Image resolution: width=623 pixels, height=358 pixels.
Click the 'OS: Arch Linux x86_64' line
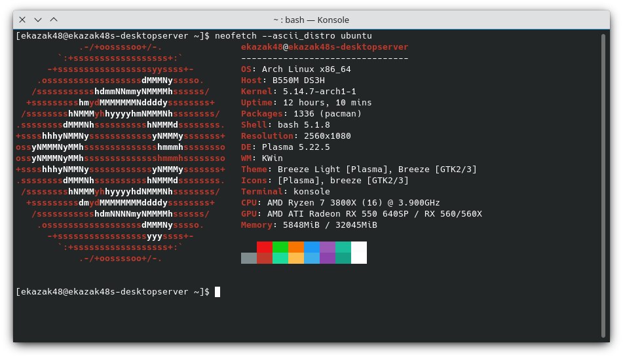tap(296, 69)
